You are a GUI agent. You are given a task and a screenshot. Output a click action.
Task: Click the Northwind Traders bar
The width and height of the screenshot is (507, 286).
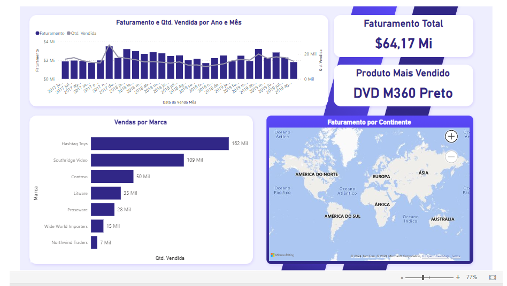[94, 243]
